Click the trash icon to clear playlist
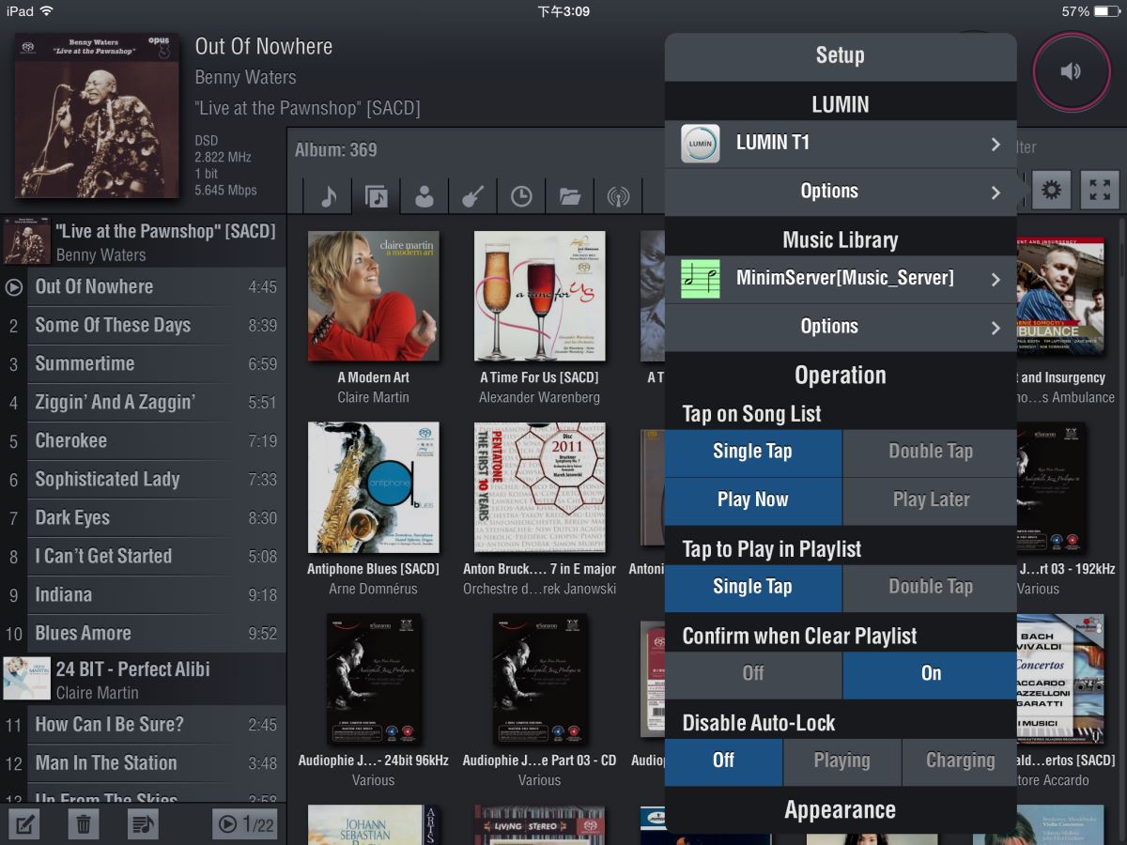 point(84,824)
